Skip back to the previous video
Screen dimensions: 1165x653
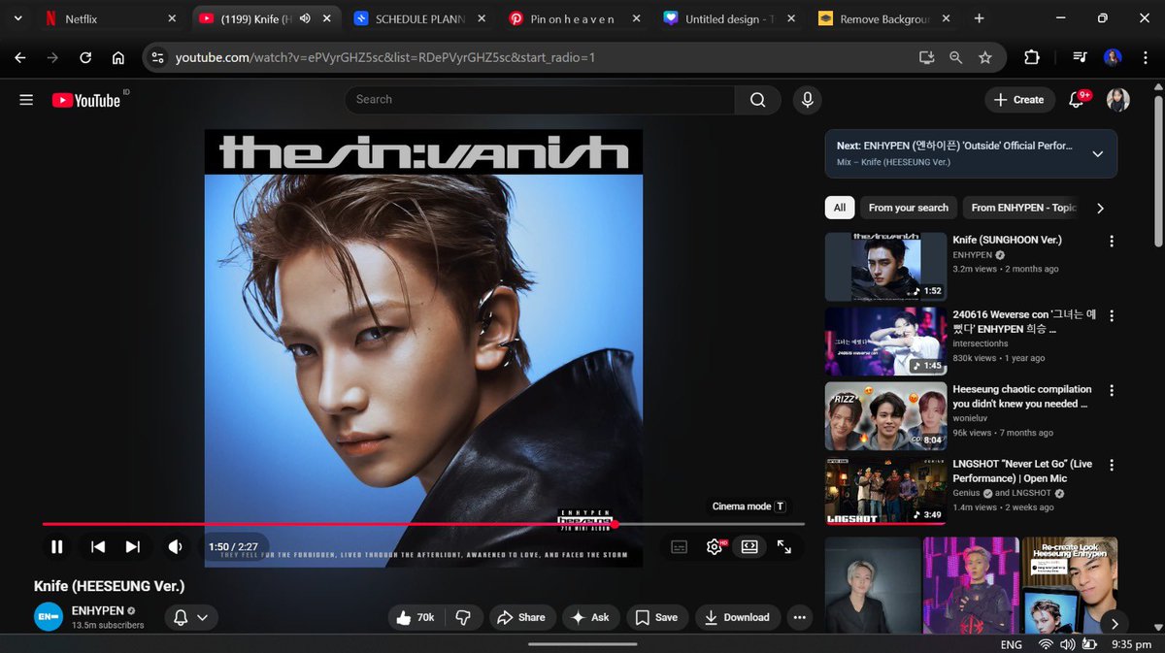point(98,547)
